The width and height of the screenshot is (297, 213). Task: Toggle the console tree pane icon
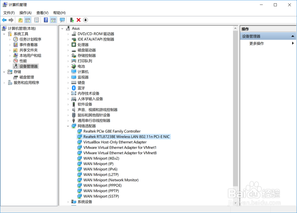click(x=28, y=20)
